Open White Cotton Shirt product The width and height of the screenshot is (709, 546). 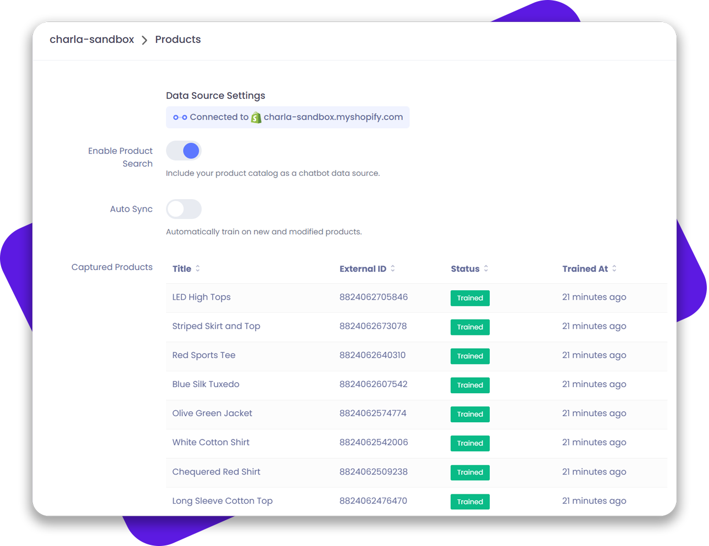[x=211, y=443]
